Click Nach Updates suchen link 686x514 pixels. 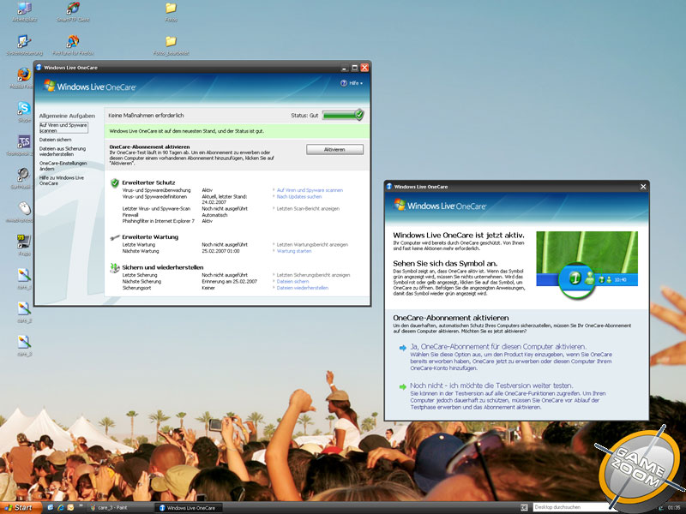299,197
